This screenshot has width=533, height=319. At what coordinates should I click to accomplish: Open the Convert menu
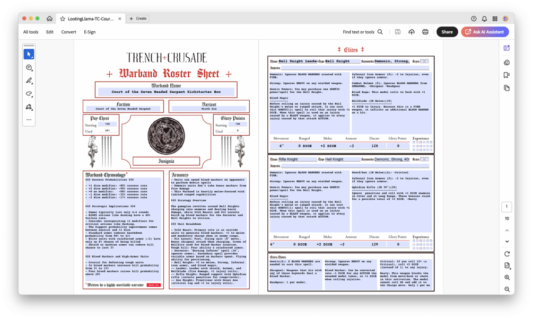[x=68, y=32]
